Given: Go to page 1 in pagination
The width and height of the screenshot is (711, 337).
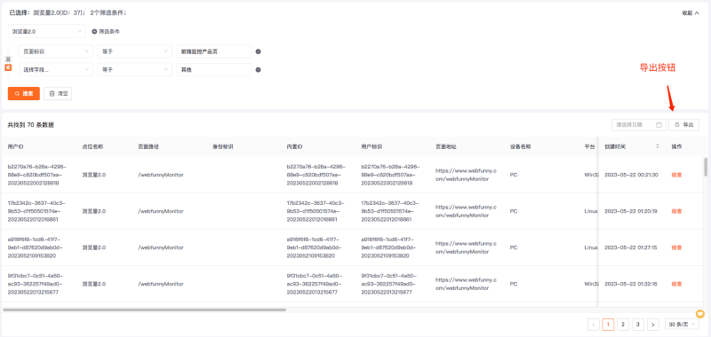Looking at the screenshot, I should pos(608,324).
